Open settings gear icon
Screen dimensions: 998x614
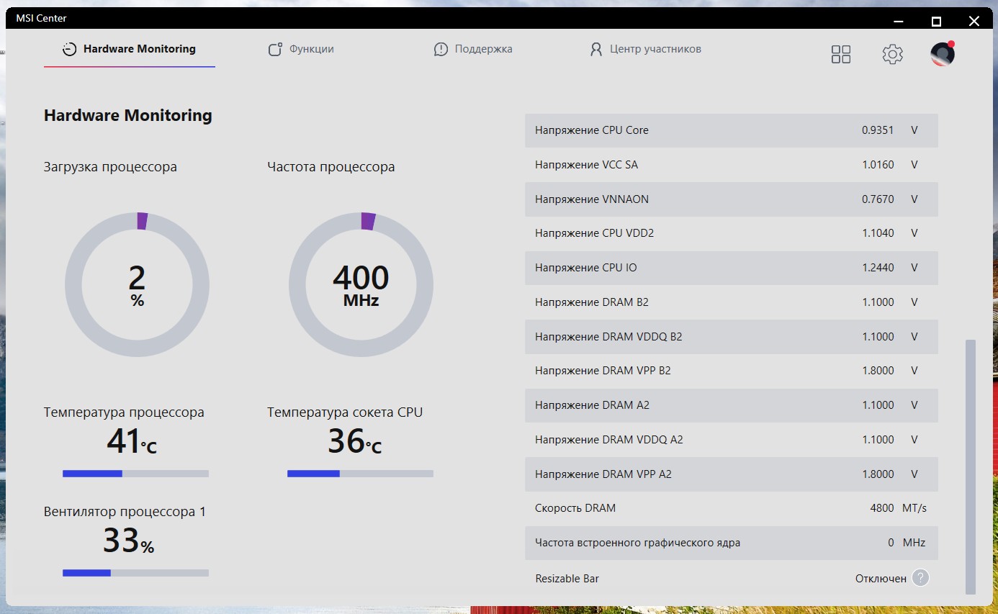click(892, 54)
